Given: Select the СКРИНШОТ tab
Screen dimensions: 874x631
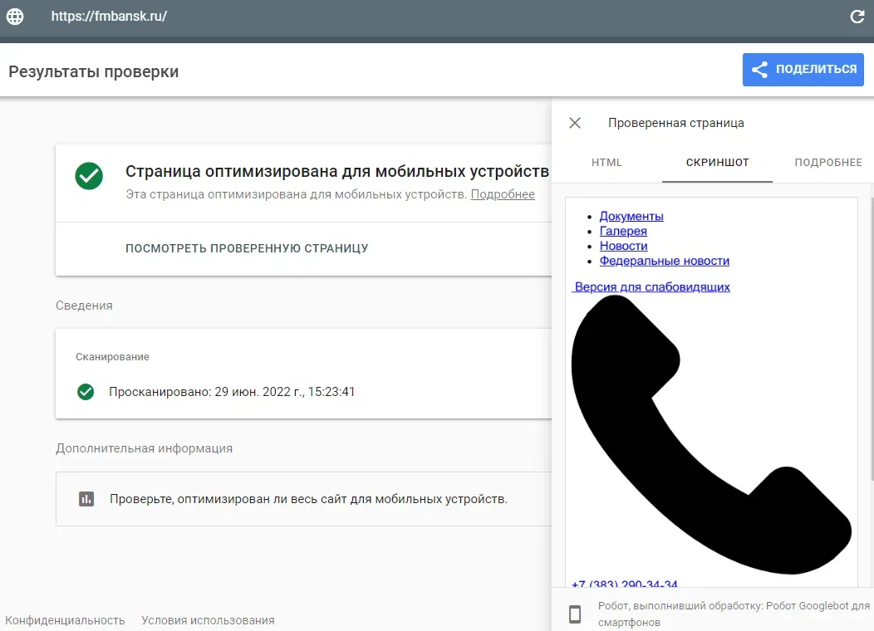Looking at the screenshot, I should 717,163.
